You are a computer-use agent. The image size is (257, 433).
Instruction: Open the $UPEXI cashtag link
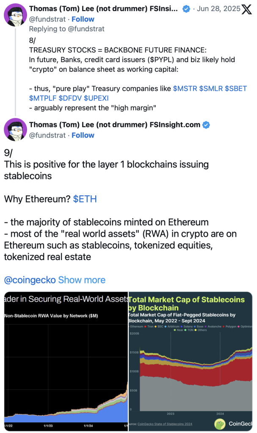point(96,98)
